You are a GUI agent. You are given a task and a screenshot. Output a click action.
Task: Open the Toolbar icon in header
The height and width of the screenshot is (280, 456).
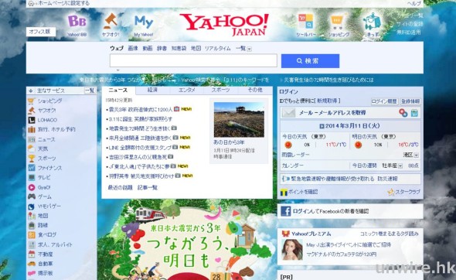(306, 22)
